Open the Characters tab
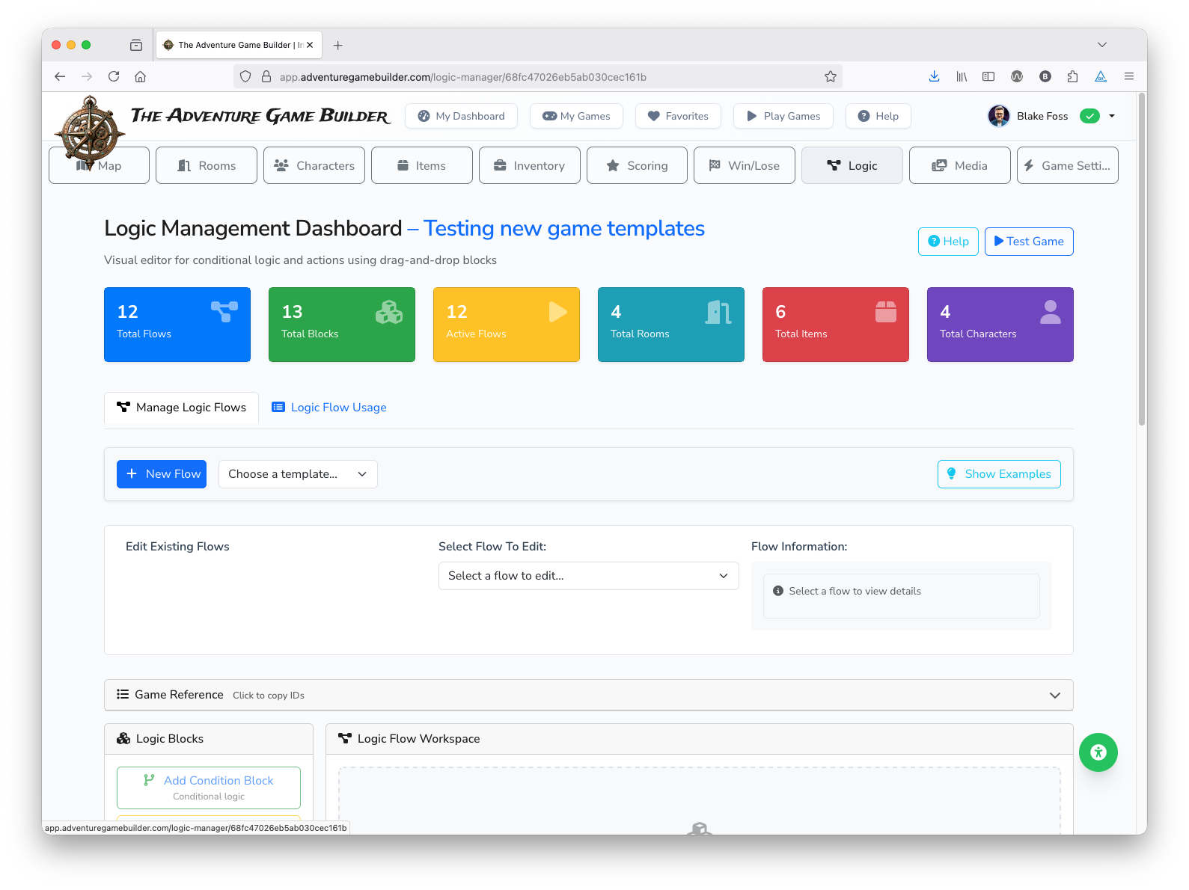This screenshot has height=890, width=1189. point(314,165)
